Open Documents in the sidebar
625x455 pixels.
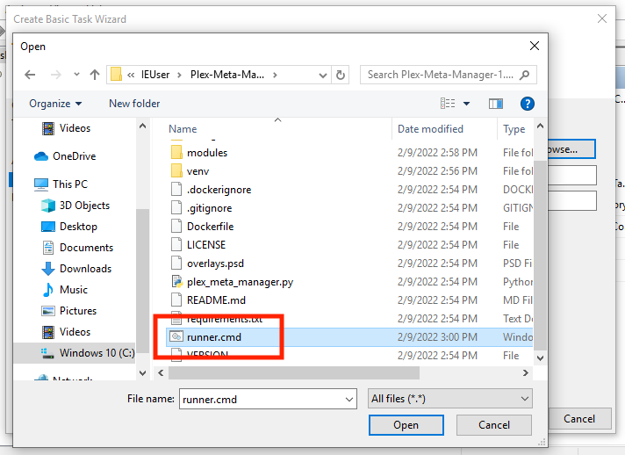(78, 248)
